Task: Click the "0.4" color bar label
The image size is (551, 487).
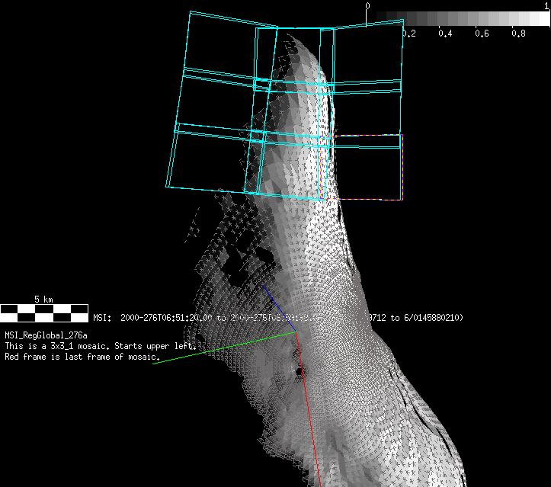Action: click(x=445, y=34)
